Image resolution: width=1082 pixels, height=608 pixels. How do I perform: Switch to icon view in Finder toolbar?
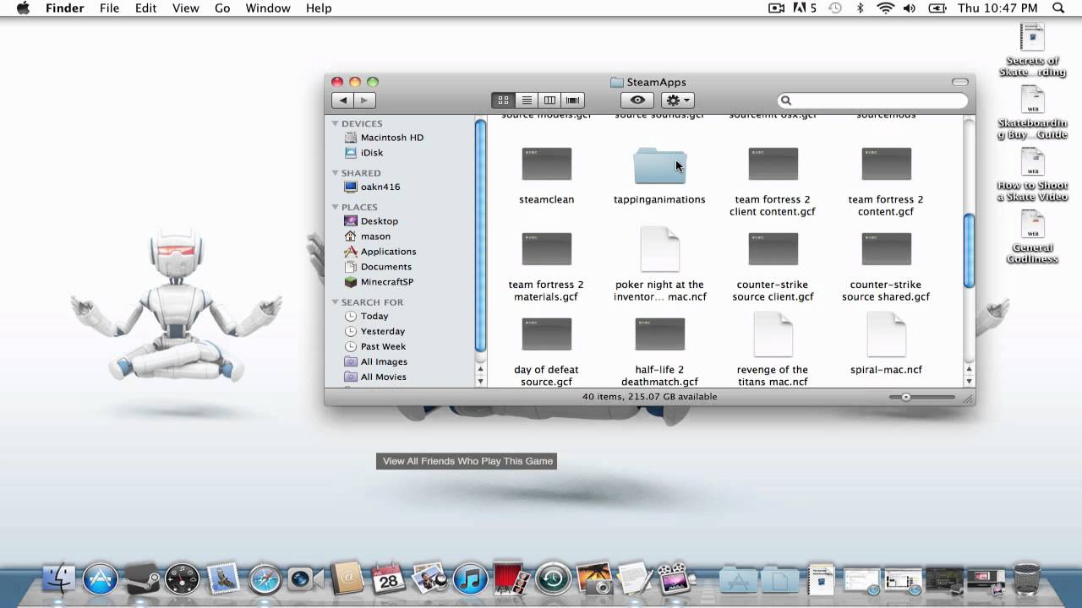point(503,100)
